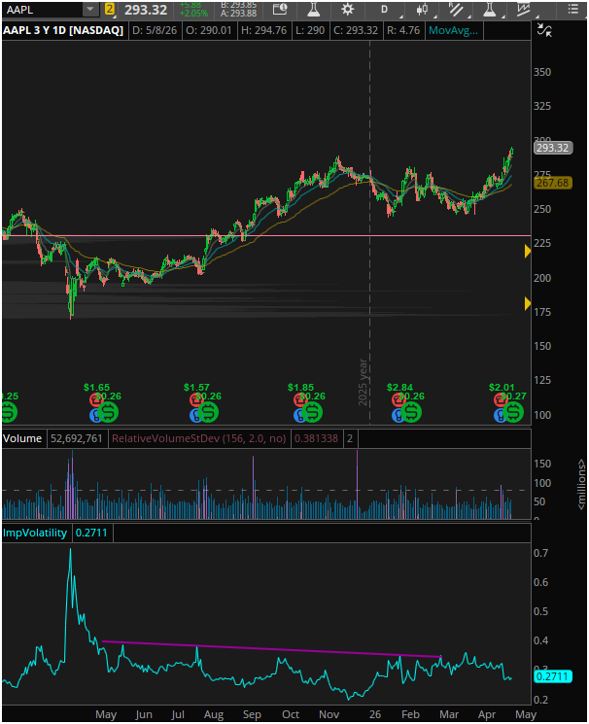
Task: Open the AAPL symbol dropdown arrow
Action: pos(90,10)
